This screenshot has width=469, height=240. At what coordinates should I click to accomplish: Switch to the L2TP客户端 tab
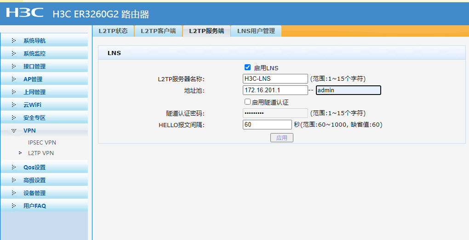[x=158, y=31]
